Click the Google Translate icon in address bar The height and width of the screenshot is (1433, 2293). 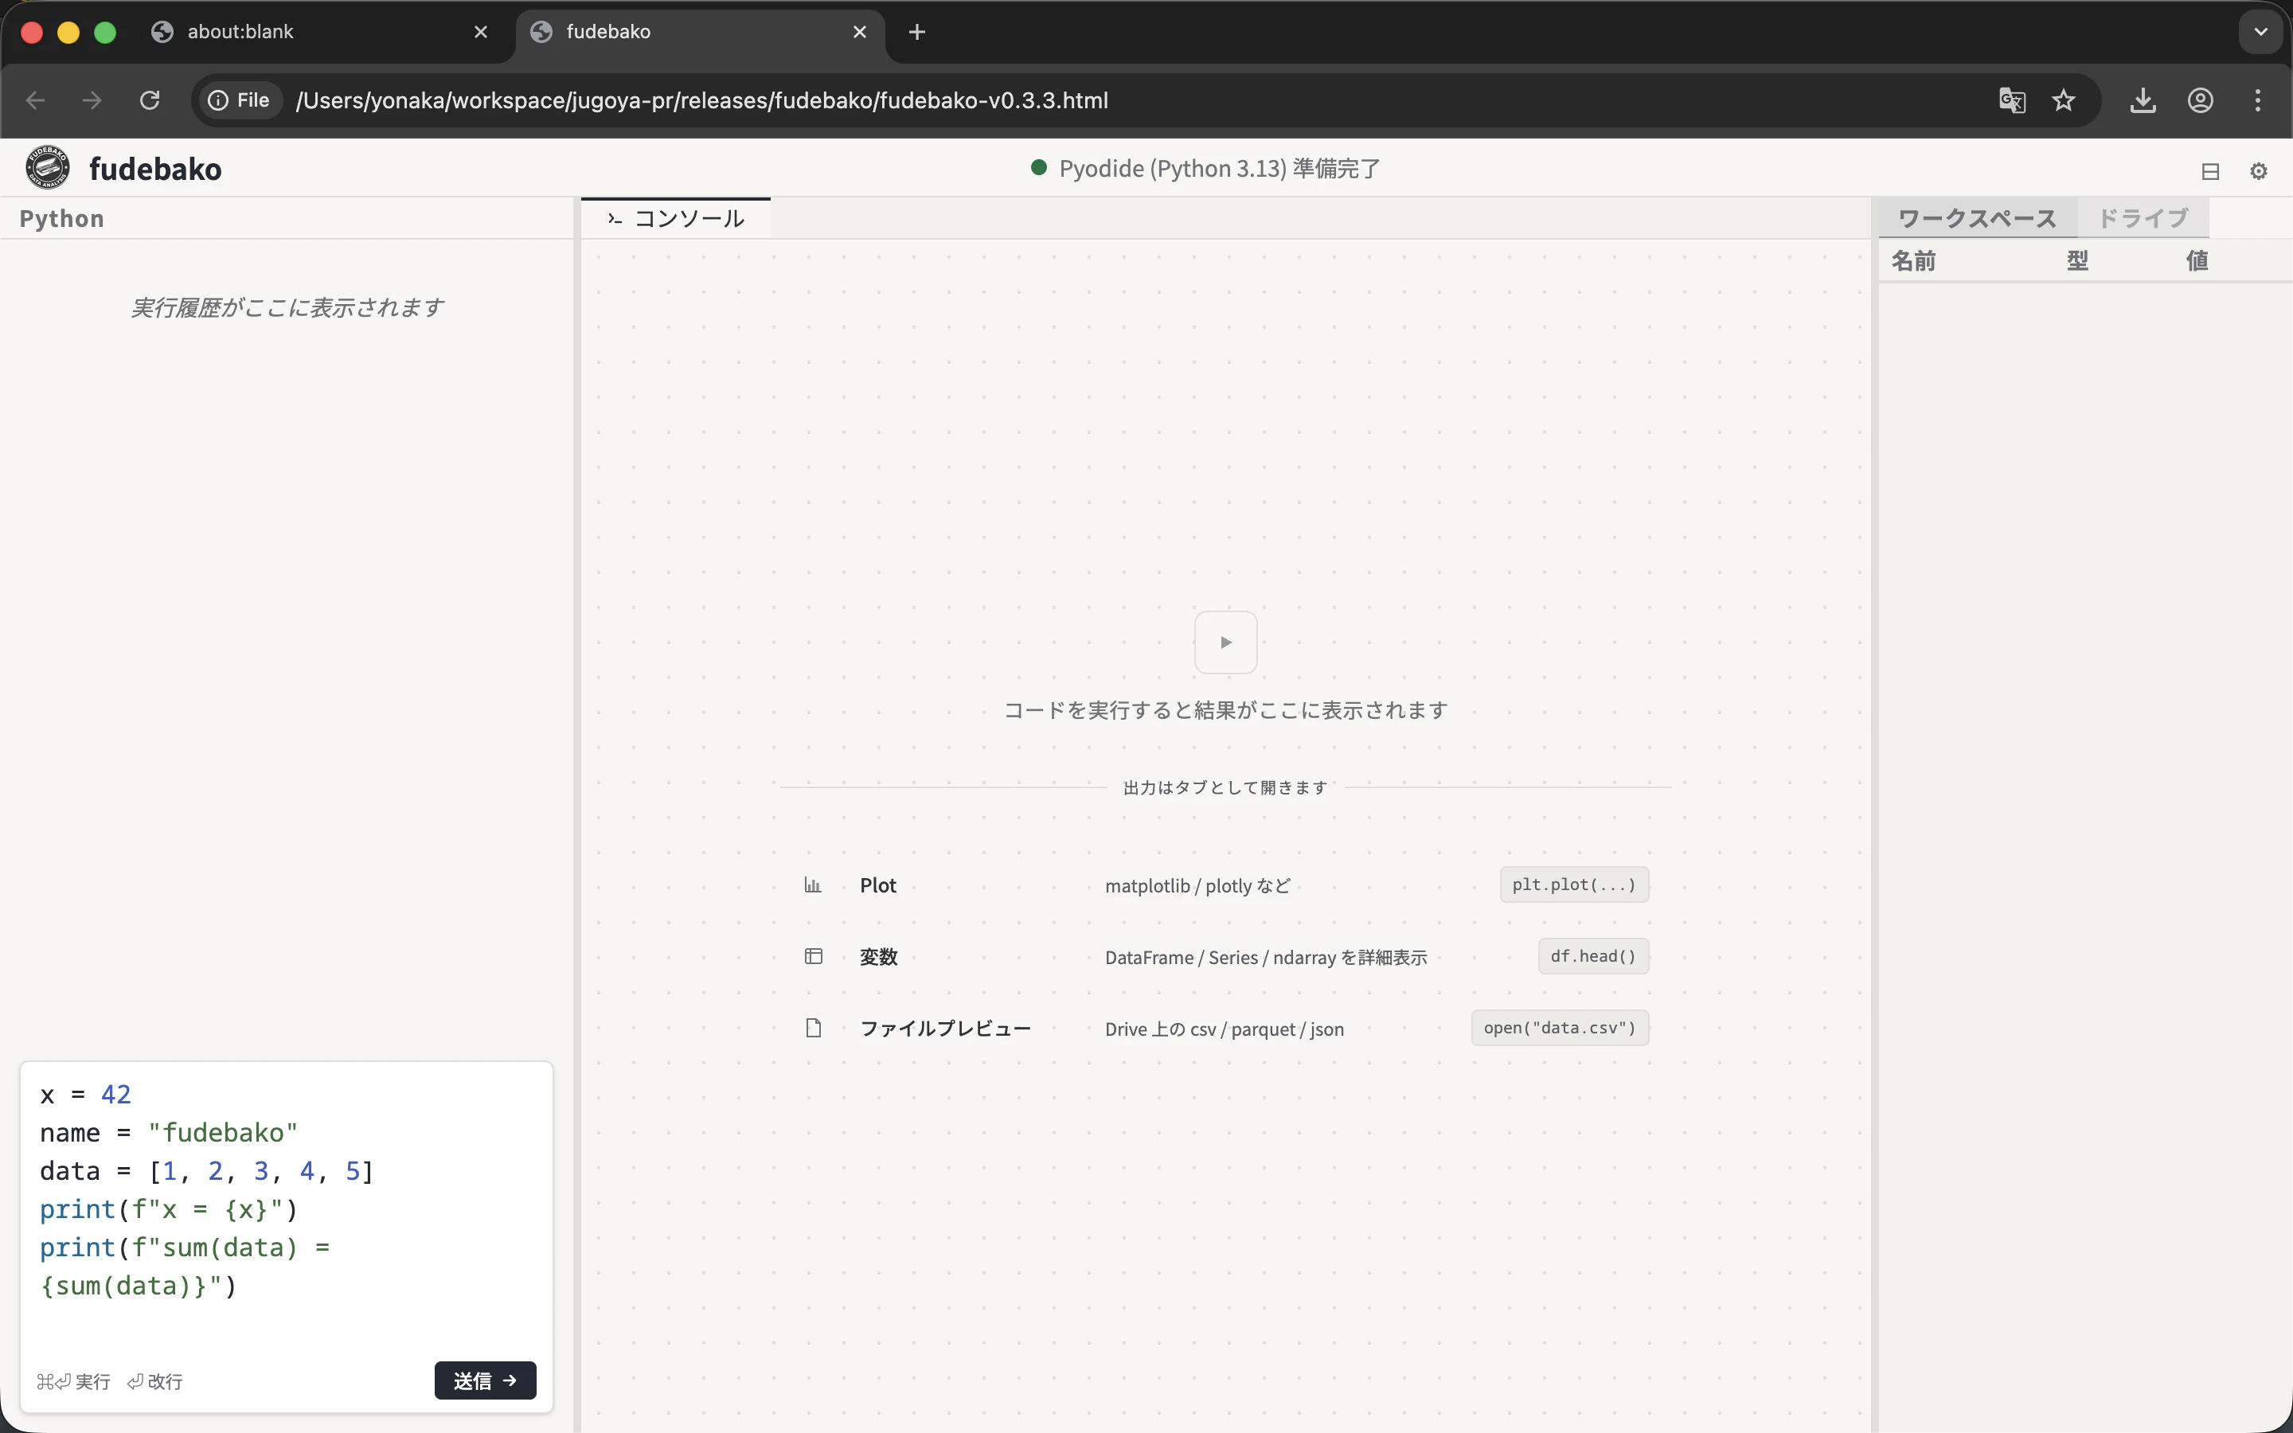[2012, 100]
